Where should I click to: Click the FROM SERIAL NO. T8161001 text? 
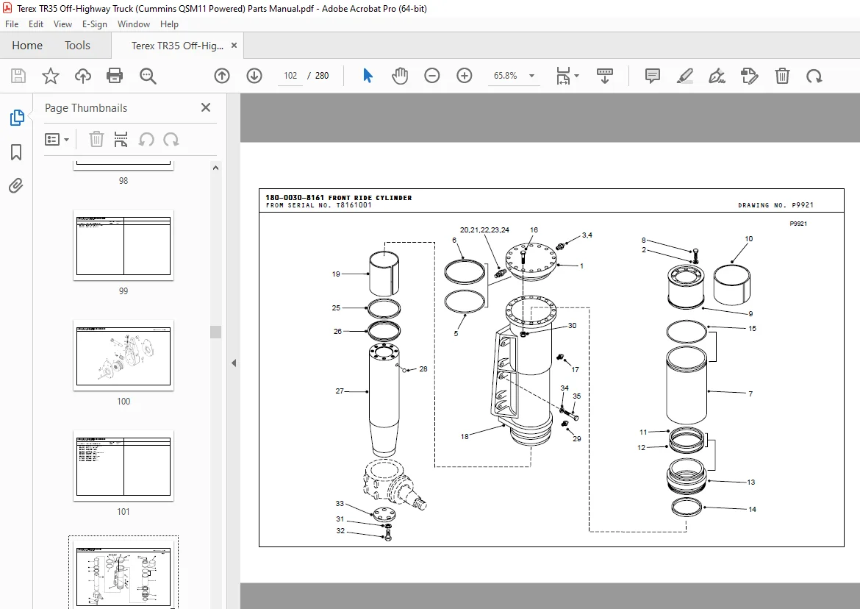[x=319, y=205]
